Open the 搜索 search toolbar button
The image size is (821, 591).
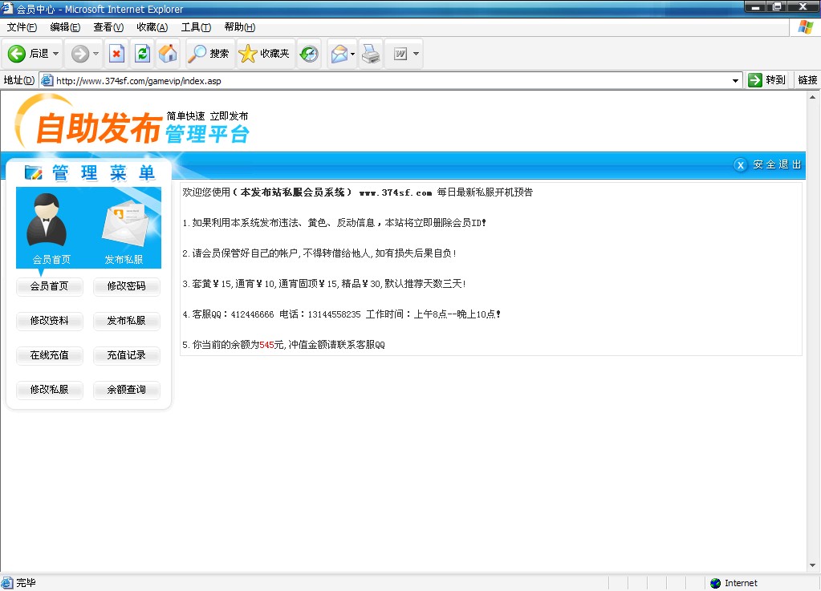click(209, 54)
